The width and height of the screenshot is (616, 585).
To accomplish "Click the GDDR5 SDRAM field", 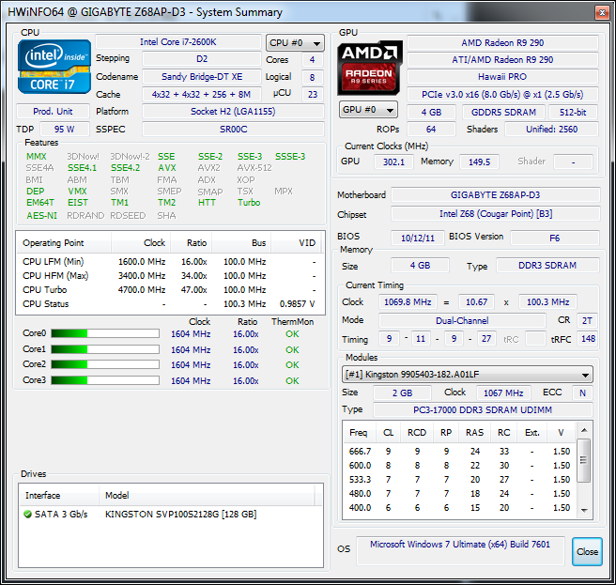I will pyautogui.click(x=503, y=113).
